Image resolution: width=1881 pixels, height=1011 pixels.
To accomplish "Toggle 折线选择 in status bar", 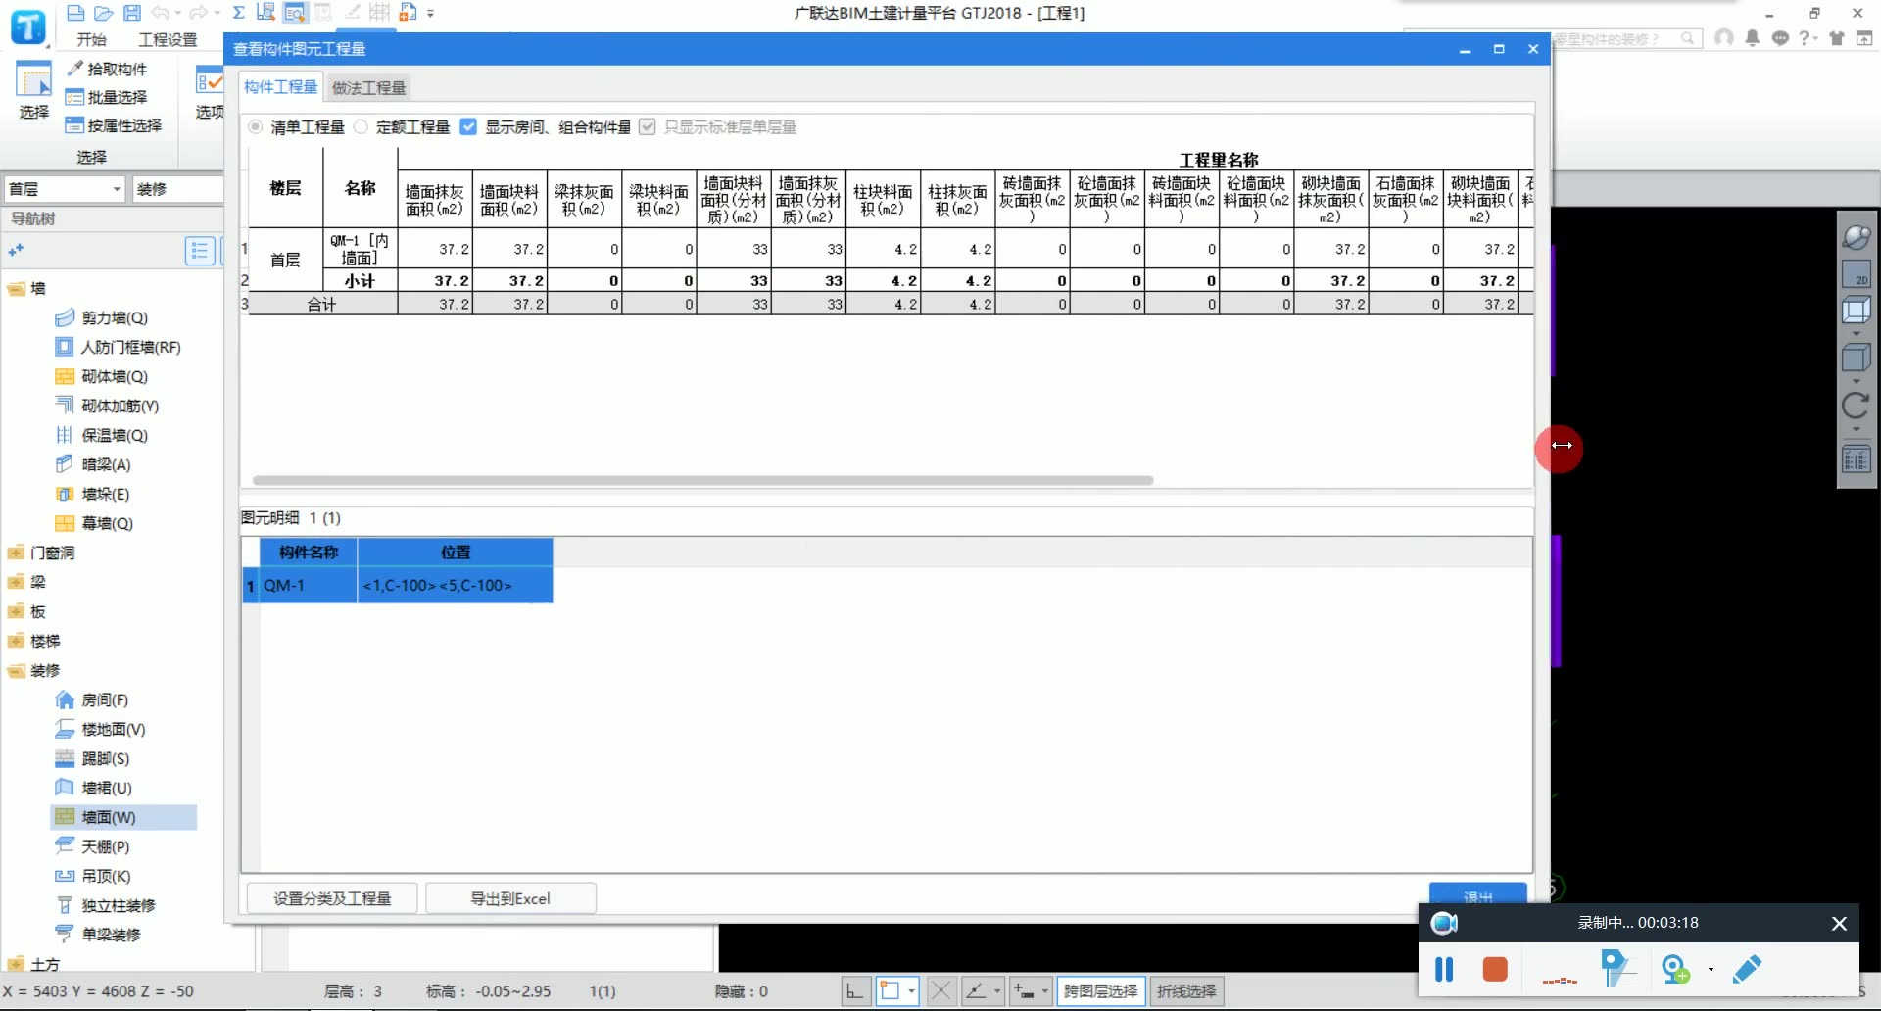I will click(1186, 991).
